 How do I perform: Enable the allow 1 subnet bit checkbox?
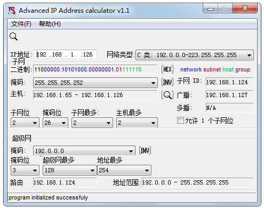pyautogui.click(x=180, y=121)
